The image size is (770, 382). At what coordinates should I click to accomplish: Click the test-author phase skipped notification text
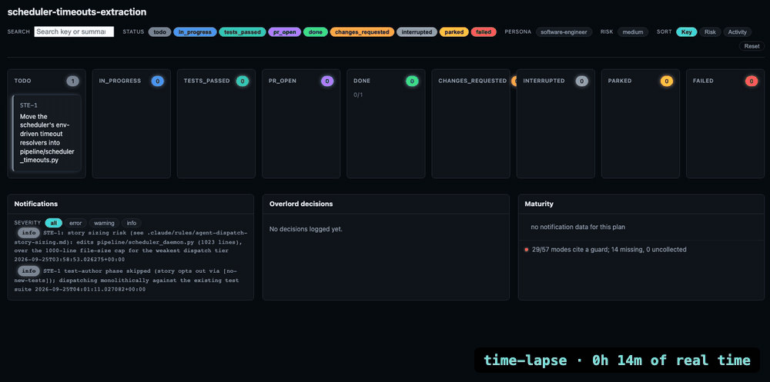click(x=128, y=280)
